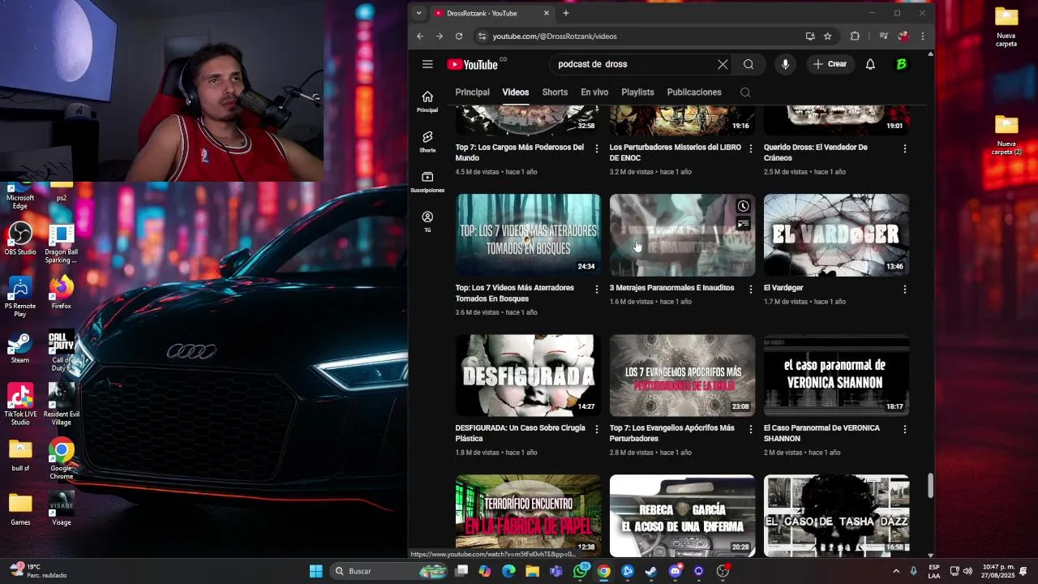The width and height of the screenshot is (1038, 584).
Task: Select the Videos channel tab
Action: (x=516, y=92)
